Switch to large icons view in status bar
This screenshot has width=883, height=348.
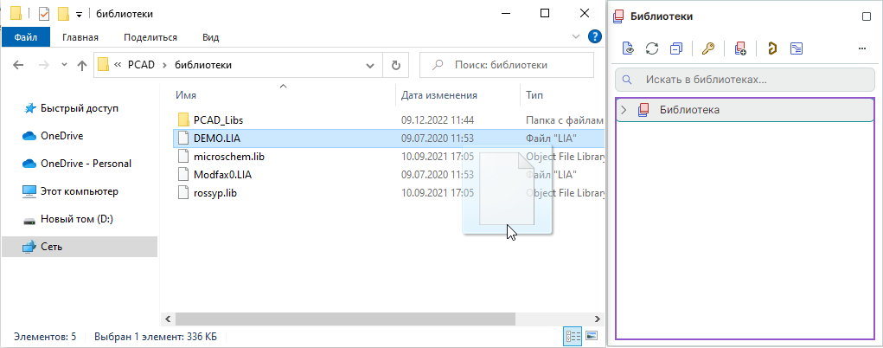click(592, 337)
